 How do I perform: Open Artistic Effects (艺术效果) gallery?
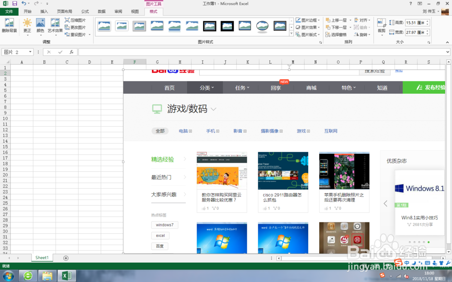tap(55, 27)
